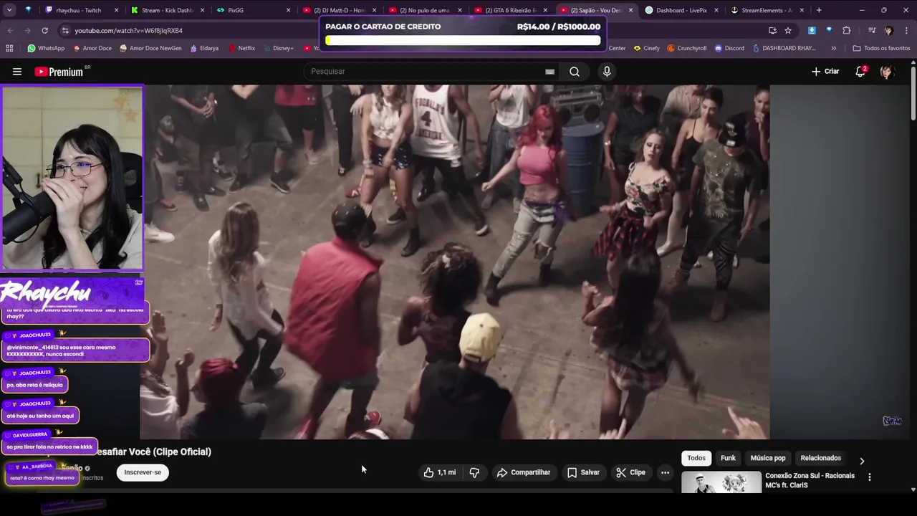The image size is (917, 516).
Task: Open the tab search dropdown
Action: (x=10, y=10)
